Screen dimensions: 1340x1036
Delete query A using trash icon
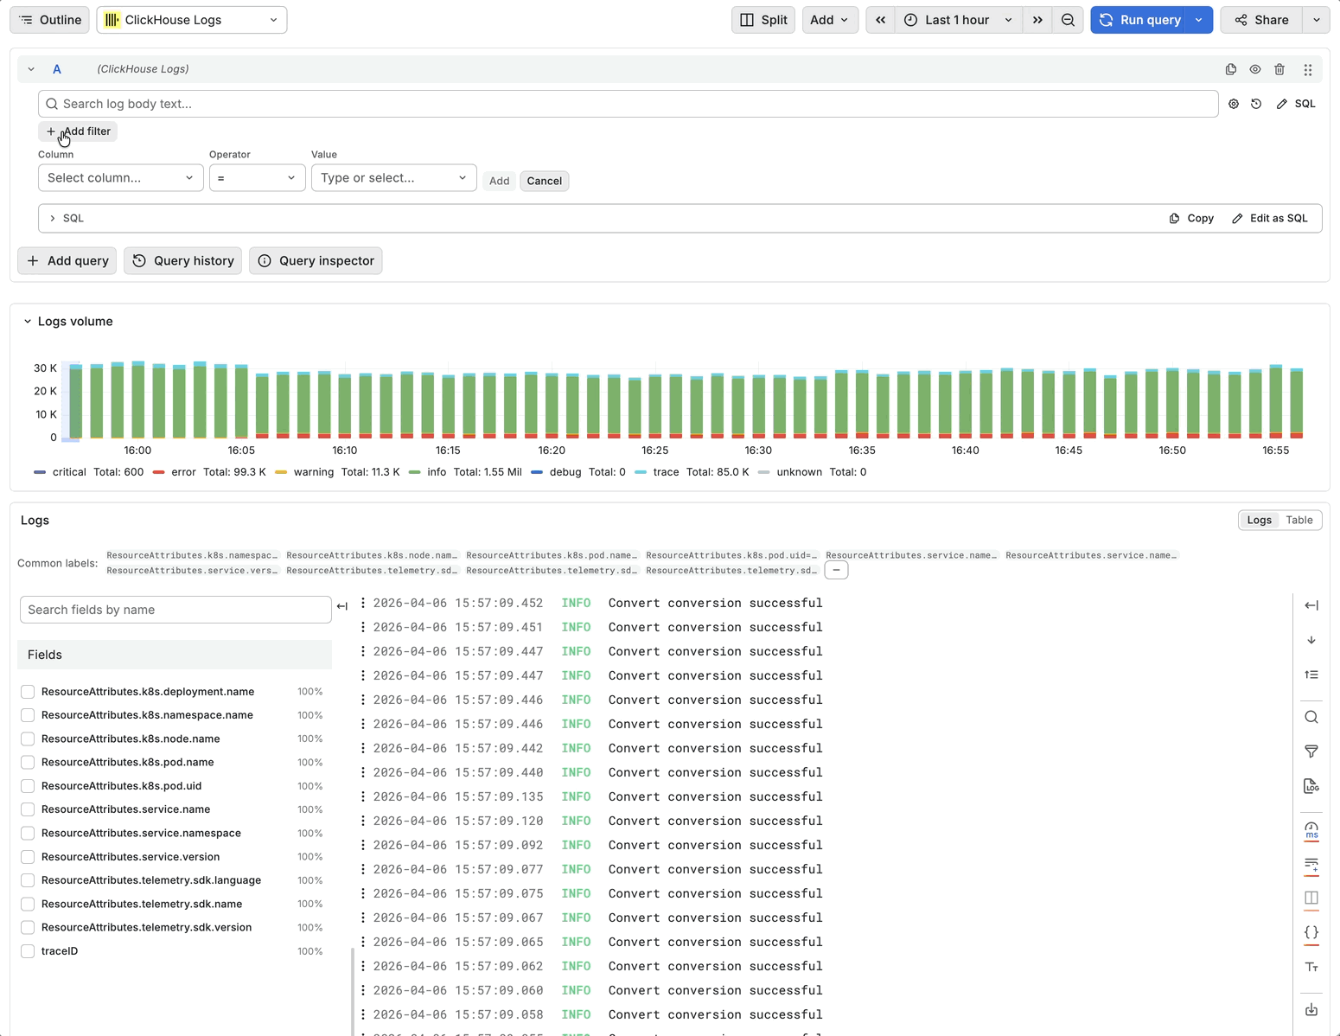pyautogui.click(x=1279, y=69)
